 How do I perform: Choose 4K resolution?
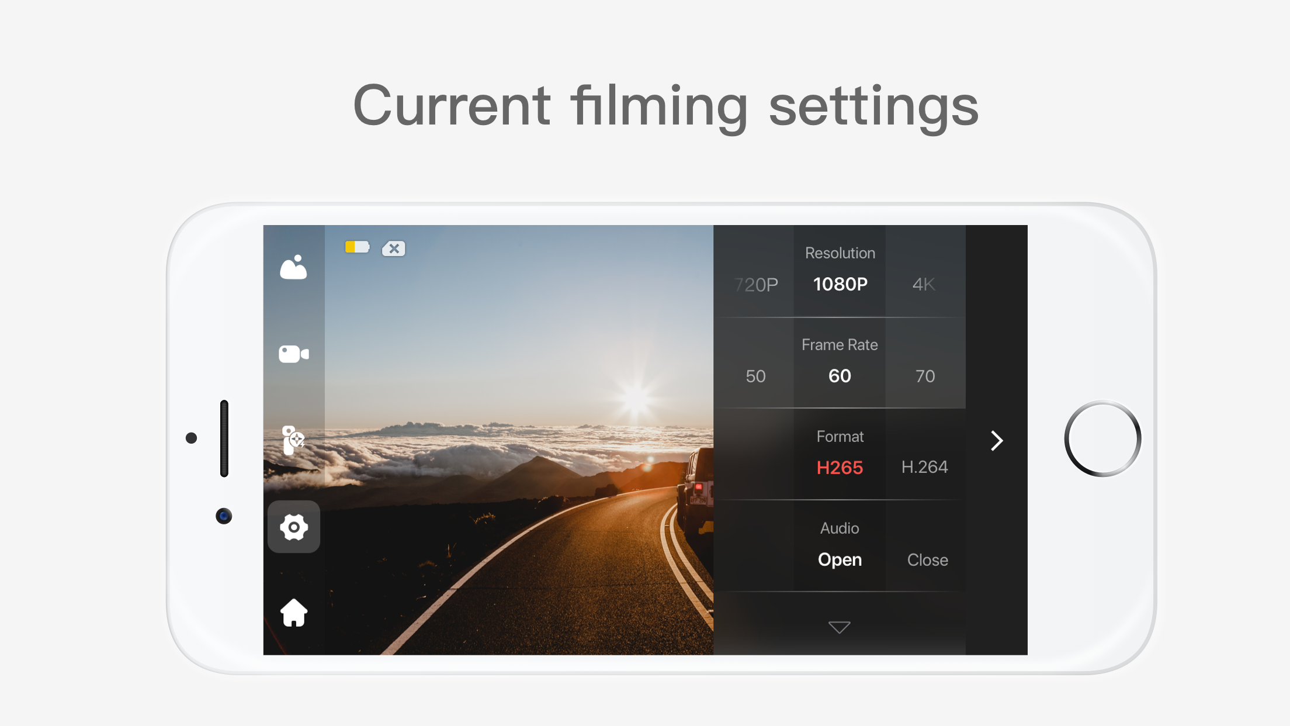[924, 285]
